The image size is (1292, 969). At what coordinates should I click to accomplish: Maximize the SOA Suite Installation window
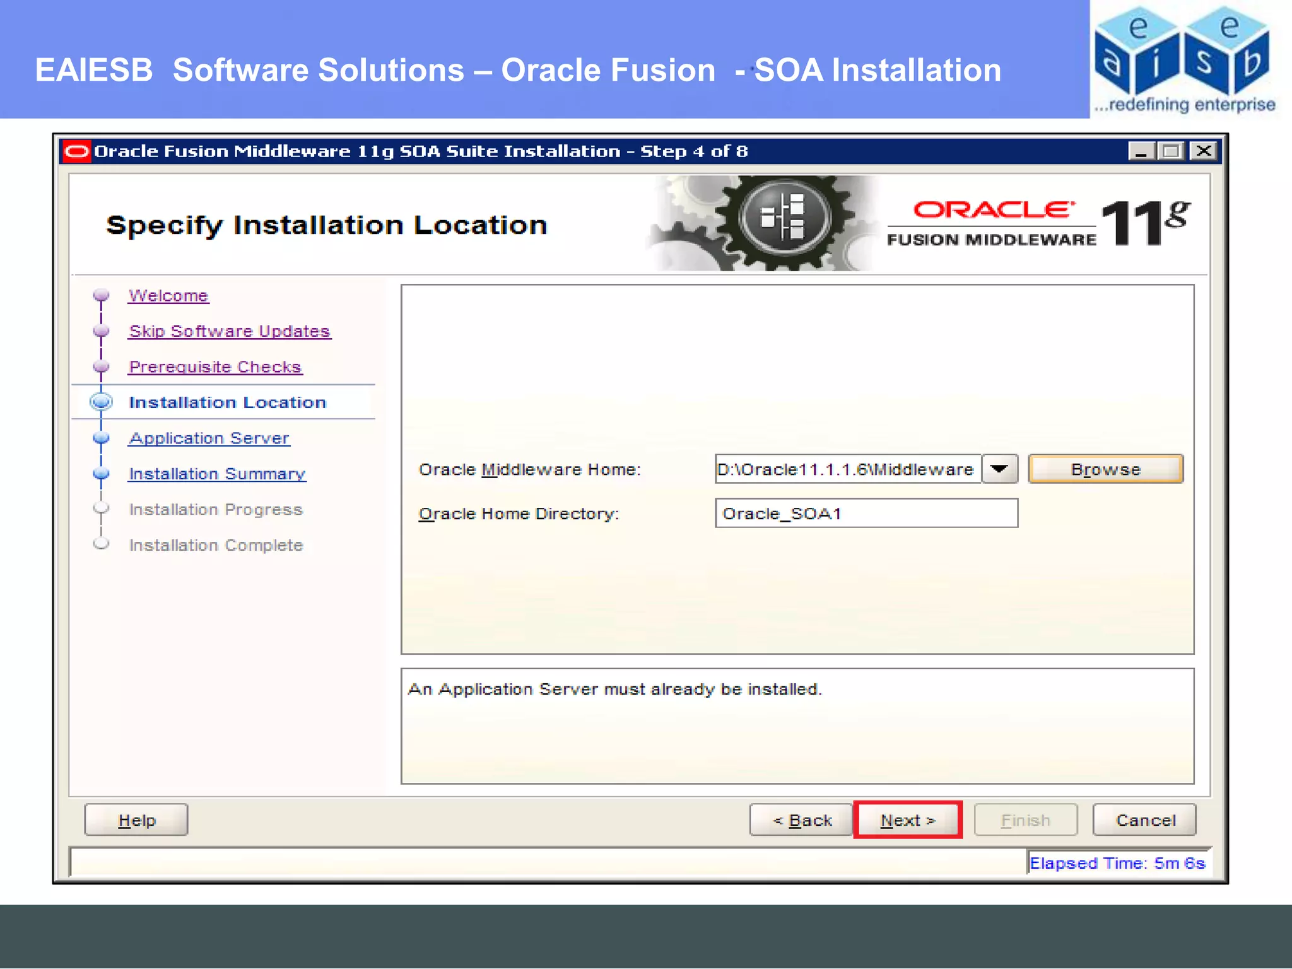tap(1172, 151)
